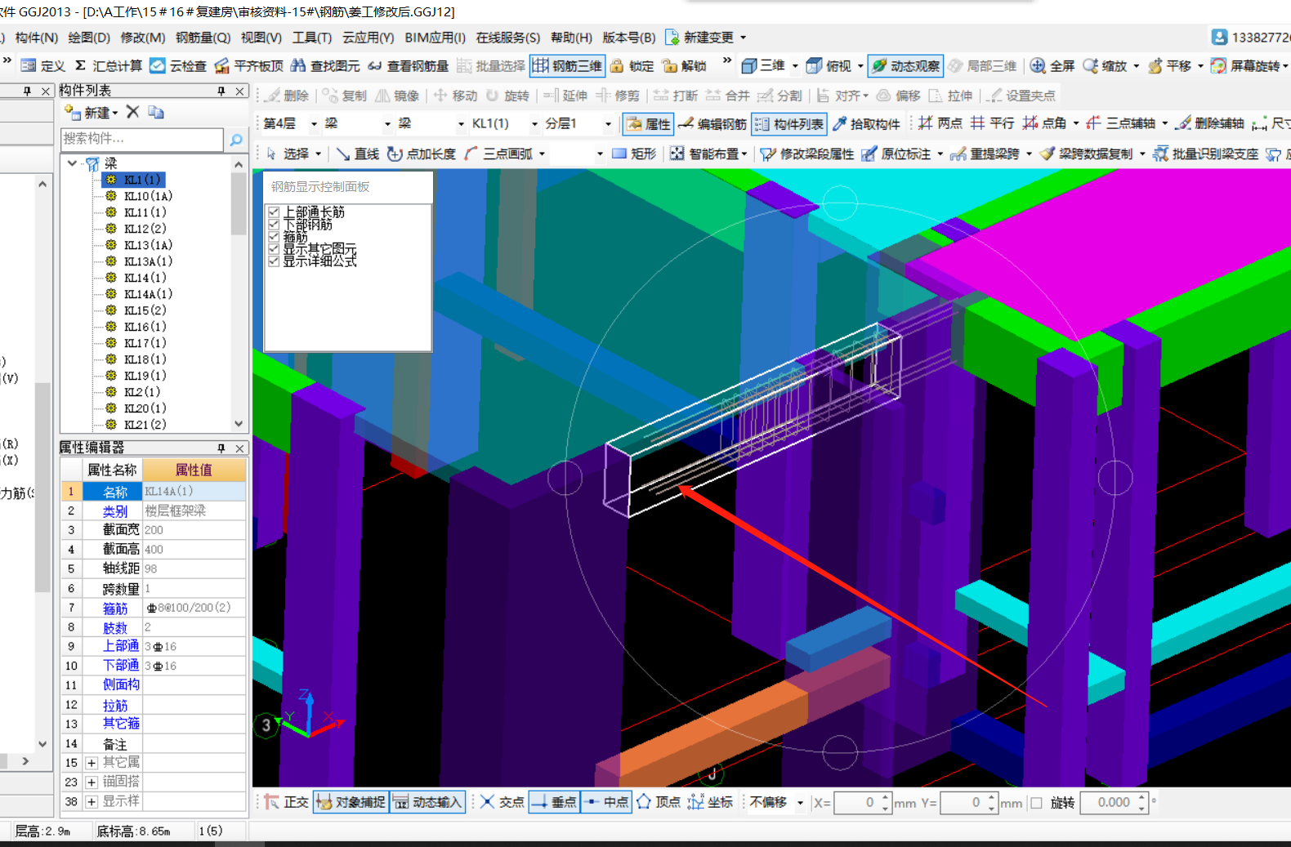Viewport: 1291px width, 847px height.
Task: Click 全屏 fullscreen zoom
Action: tap(1052, 65)
